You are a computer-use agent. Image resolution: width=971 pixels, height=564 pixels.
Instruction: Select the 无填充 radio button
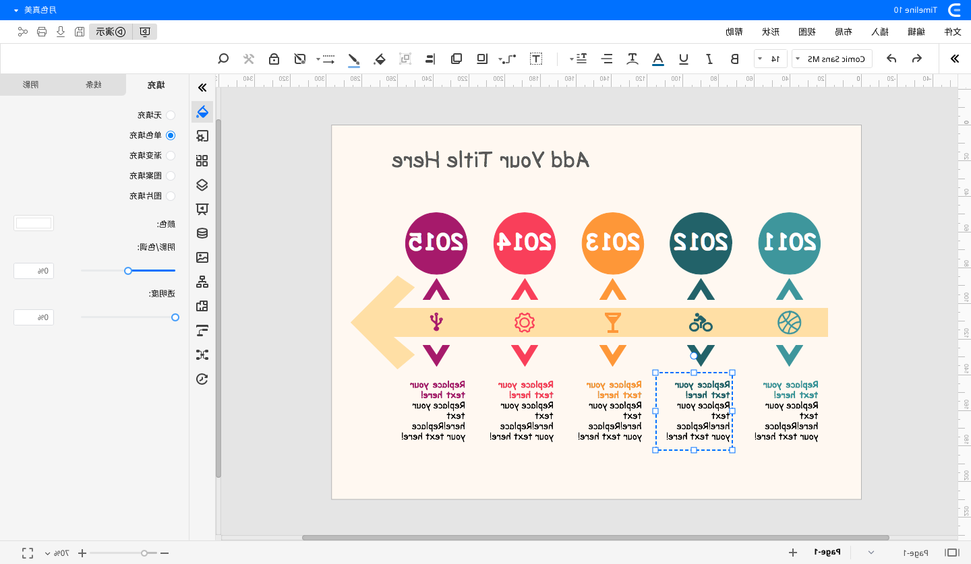pyautogui.click(x=171, y=115)
